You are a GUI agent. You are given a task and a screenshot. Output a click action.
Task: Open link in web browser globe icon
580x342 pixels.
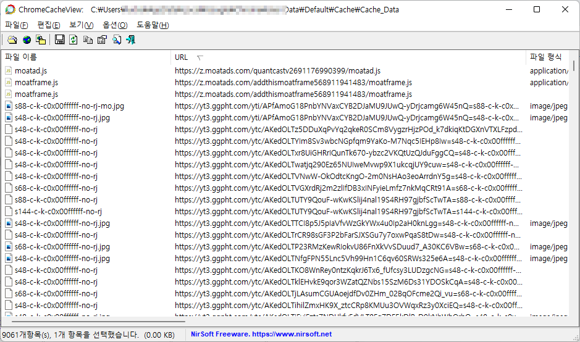pyautogui.click(x=27, y=40)
